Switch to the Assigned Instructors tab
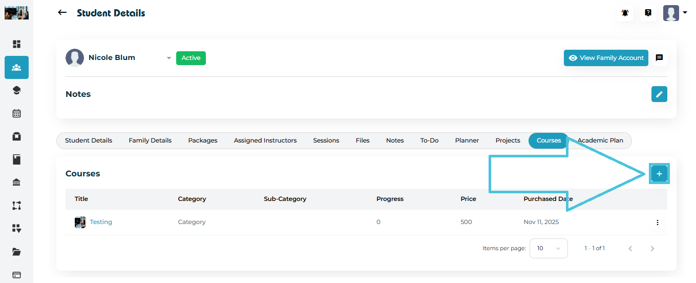Viewport: 696px width, 283px height. [265, 140]
